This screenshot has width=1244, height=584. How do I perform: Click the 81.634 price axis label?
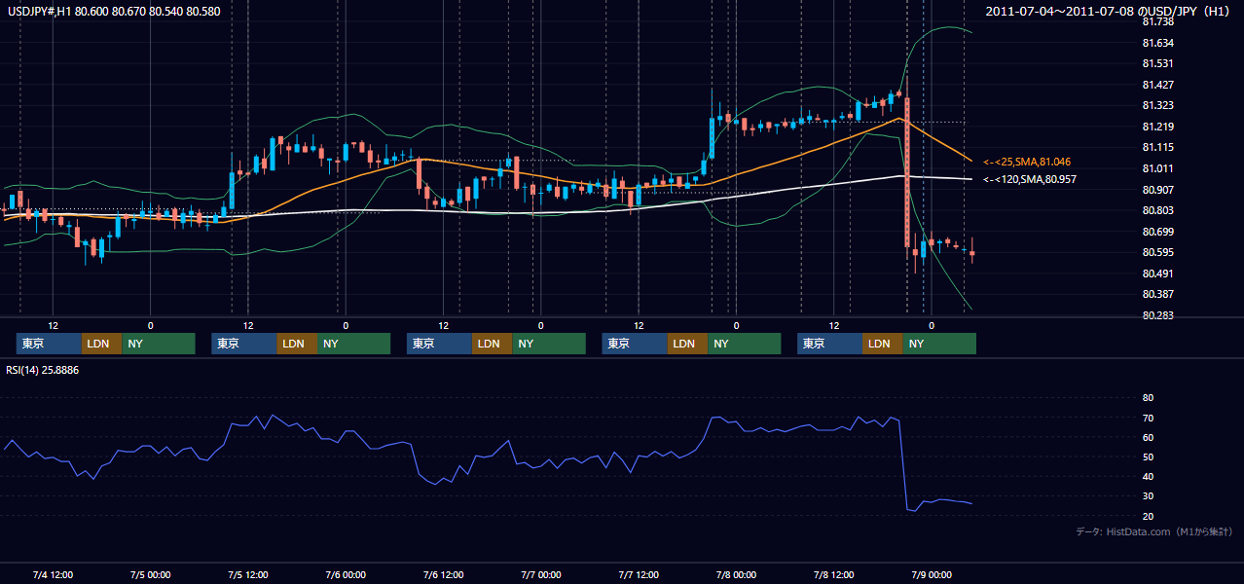coord(1156,43)
